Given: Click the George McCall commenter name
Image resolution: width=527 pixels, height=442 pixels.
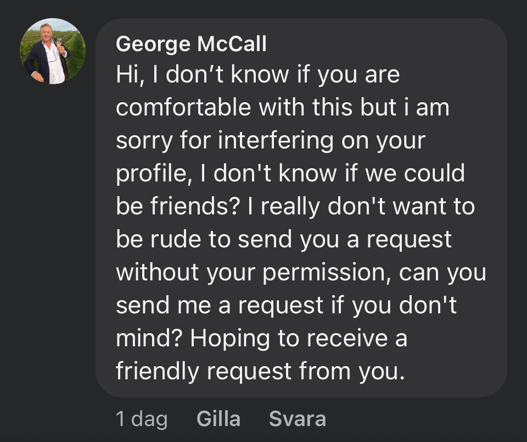Looking at the screenshot, I should pyautogui.click(x=191, y=45).
